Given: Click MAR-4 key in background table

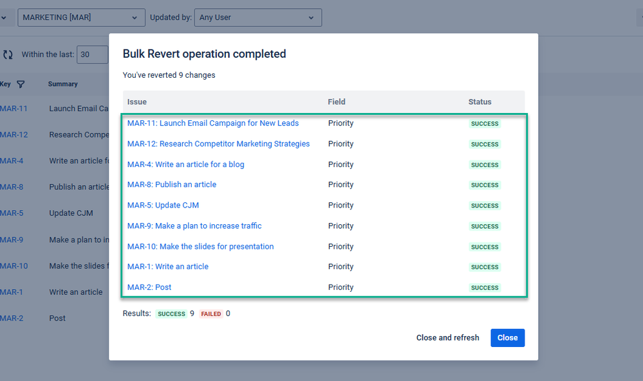Looking at the screenshot, I should point(12,161).
